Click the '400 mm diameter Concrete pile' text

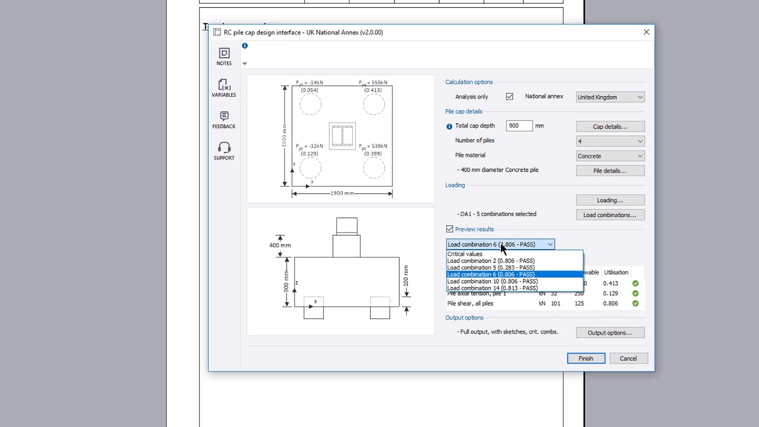(x=498, y=170)
